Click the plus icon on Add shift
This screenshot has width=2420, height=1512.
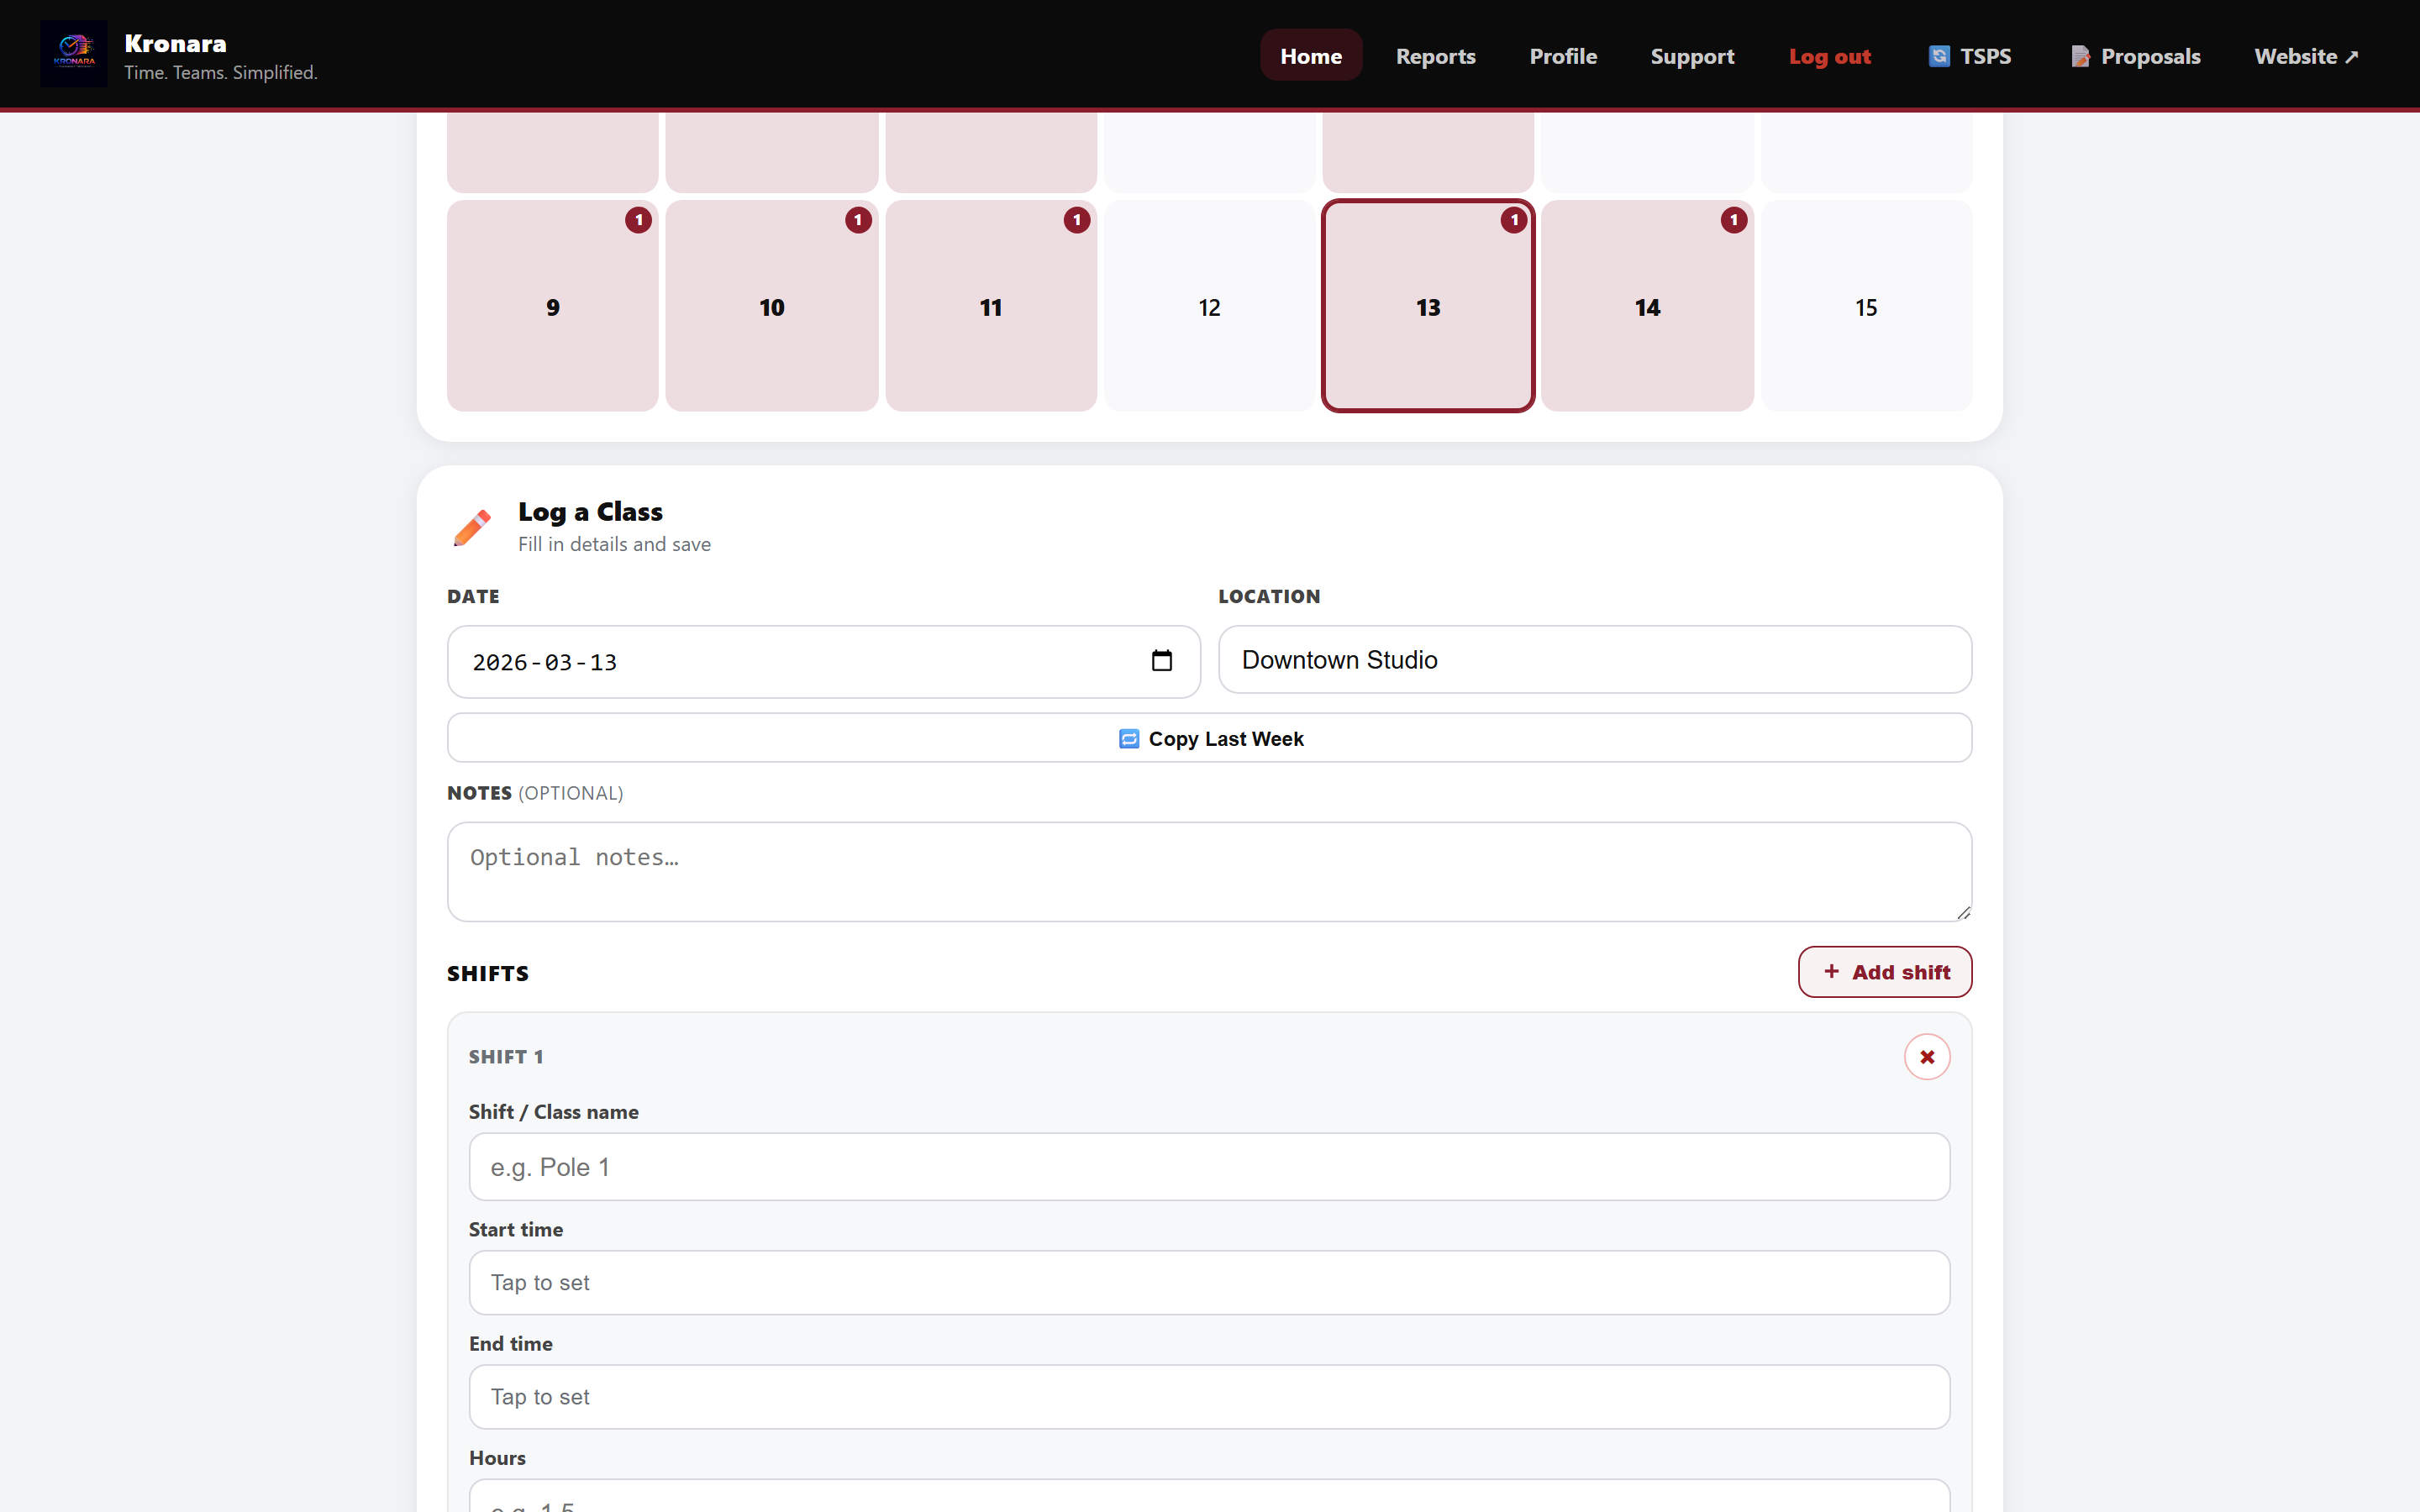tap(1831, 971)
